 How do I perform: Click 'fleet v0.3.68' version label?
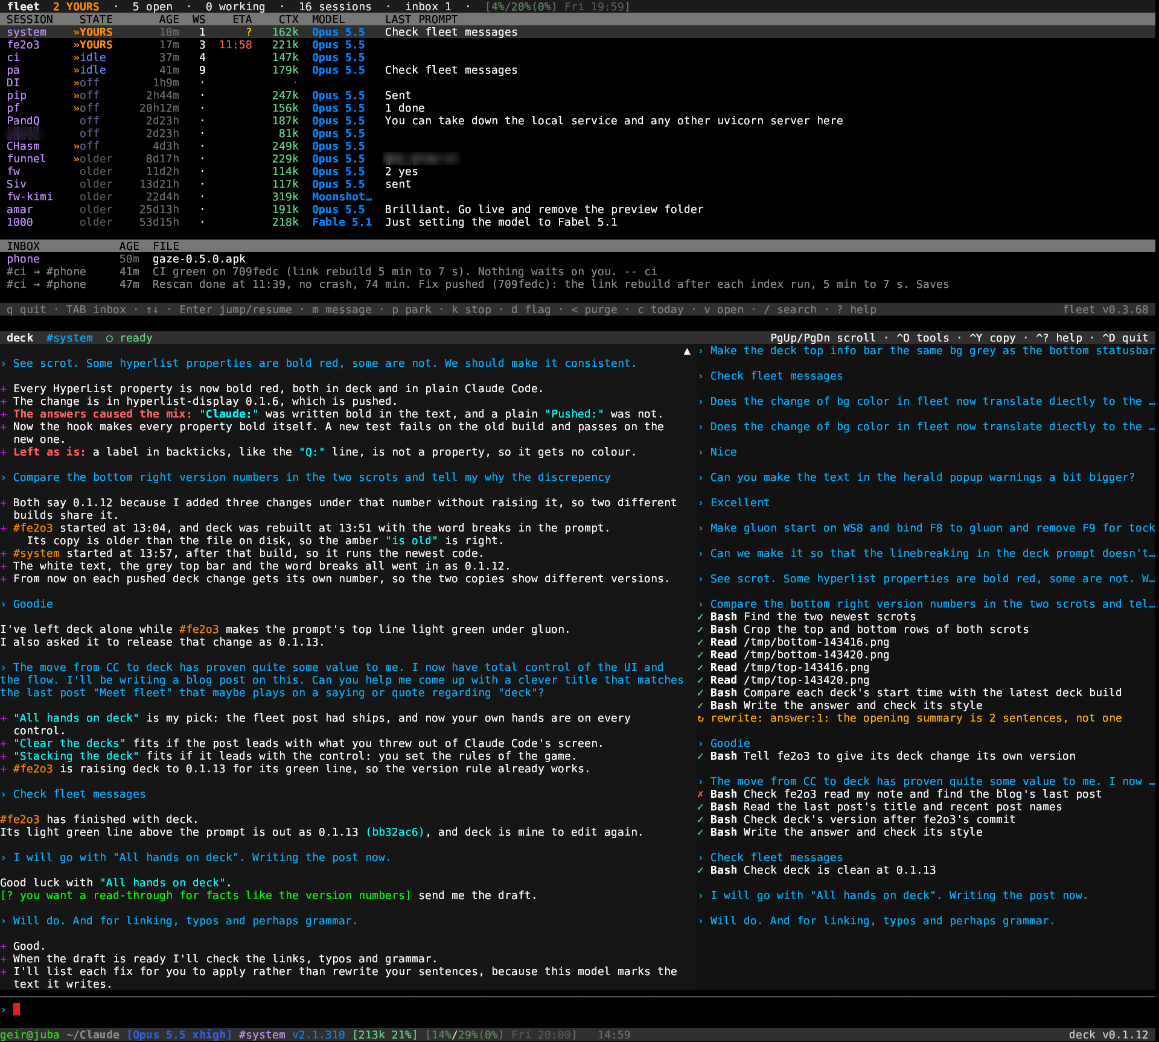pos(1105,310)
